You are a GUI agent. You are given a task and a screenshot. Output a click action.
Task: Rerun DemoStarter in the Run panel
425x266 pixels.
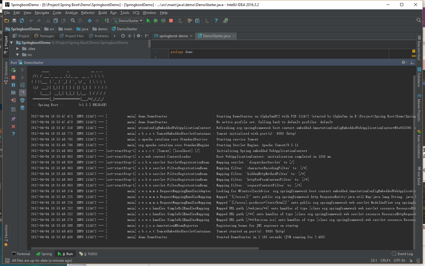click(13, 70)
